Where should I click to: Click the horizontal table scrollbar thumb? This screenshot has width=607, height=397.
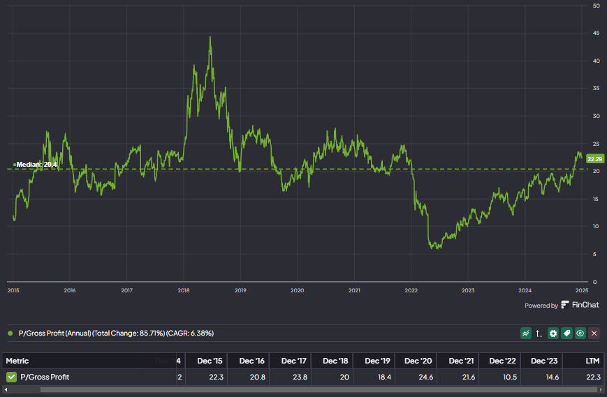tap(319, 389)
